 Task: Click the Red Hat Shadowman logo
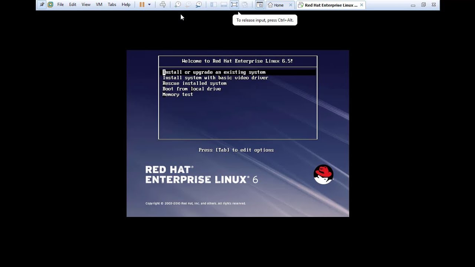pos(323,174)
